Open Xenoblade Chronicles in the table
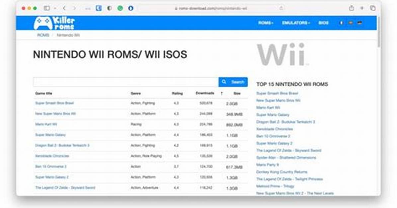 (x=52, y=156)
